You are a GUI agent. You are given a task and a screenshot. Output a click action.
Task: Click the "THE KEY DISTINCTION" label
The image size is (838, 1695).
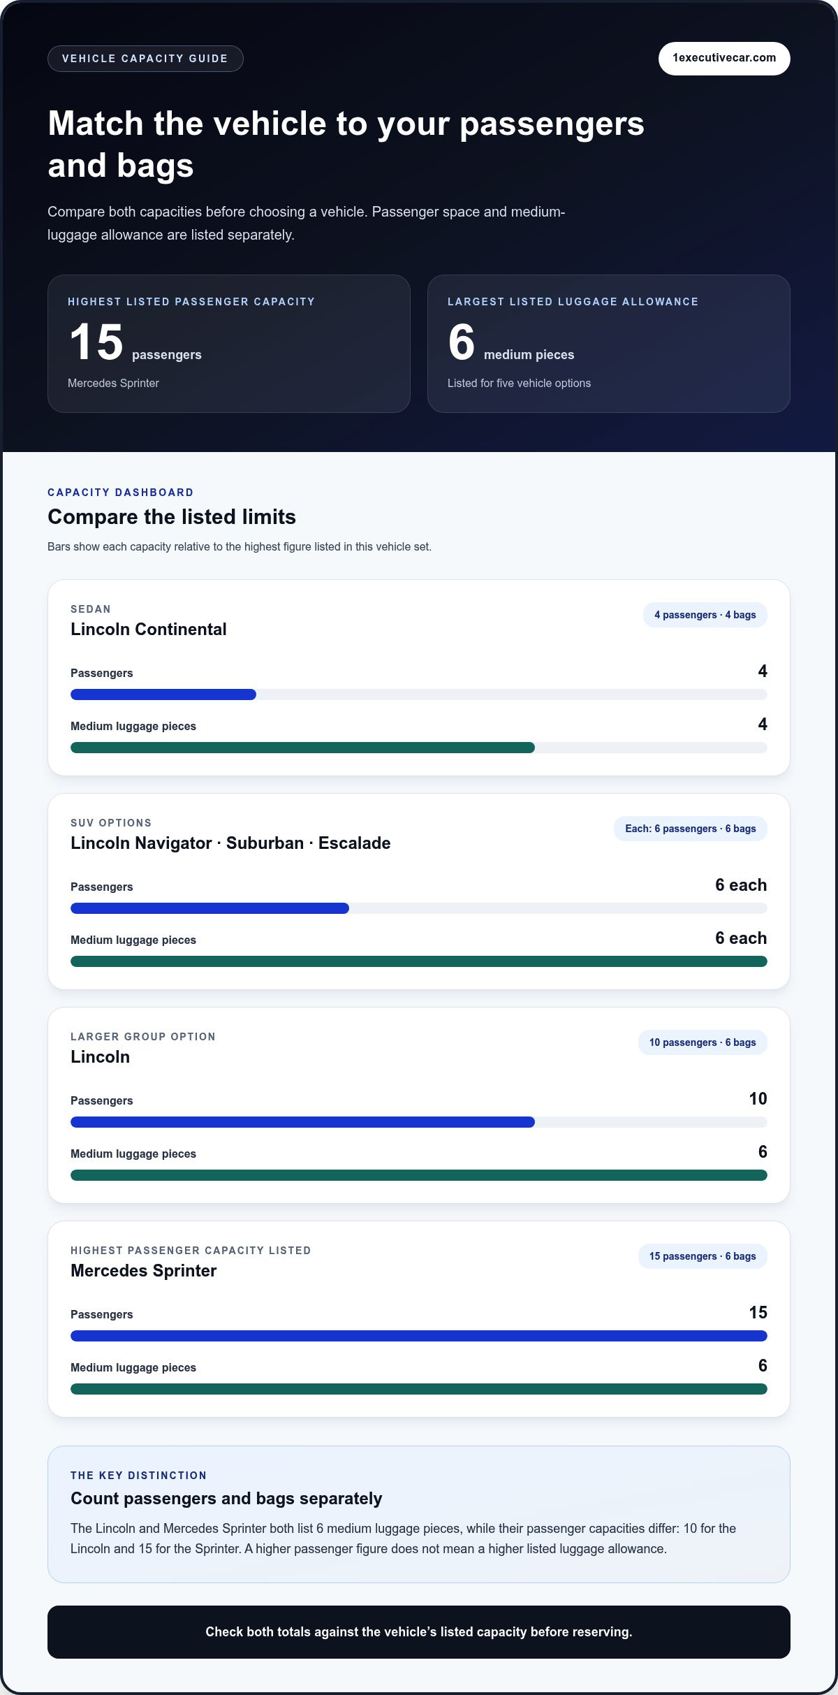[138, 1476]
